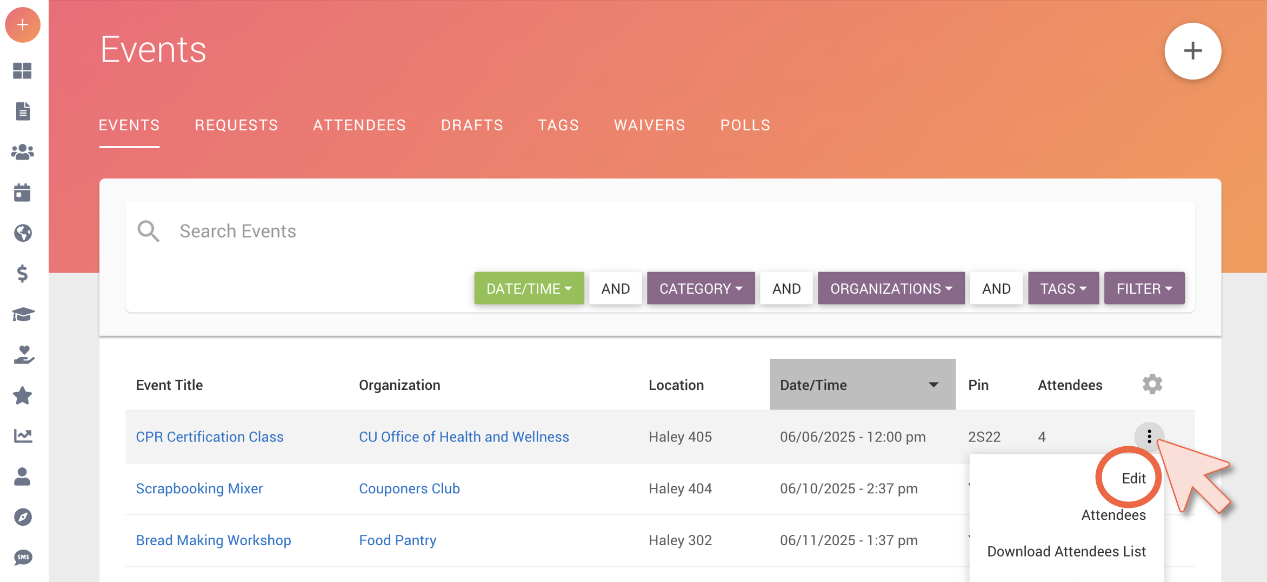This screenshot has width=1267, height=582.
Task: Open the dollar sign finance icon
Action: [x=22, y=274]
